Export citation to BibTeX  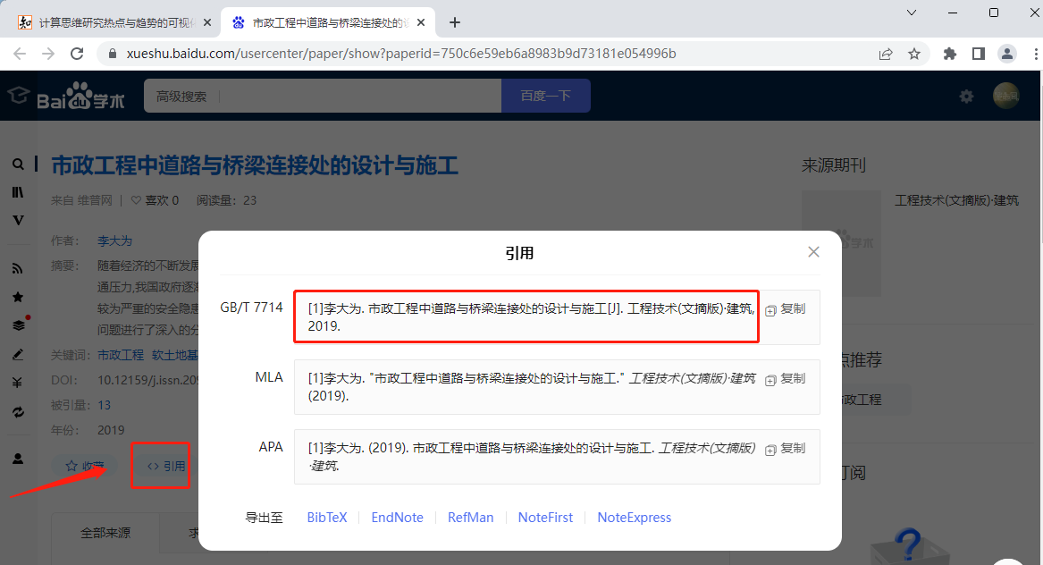(x=327, y=518)
